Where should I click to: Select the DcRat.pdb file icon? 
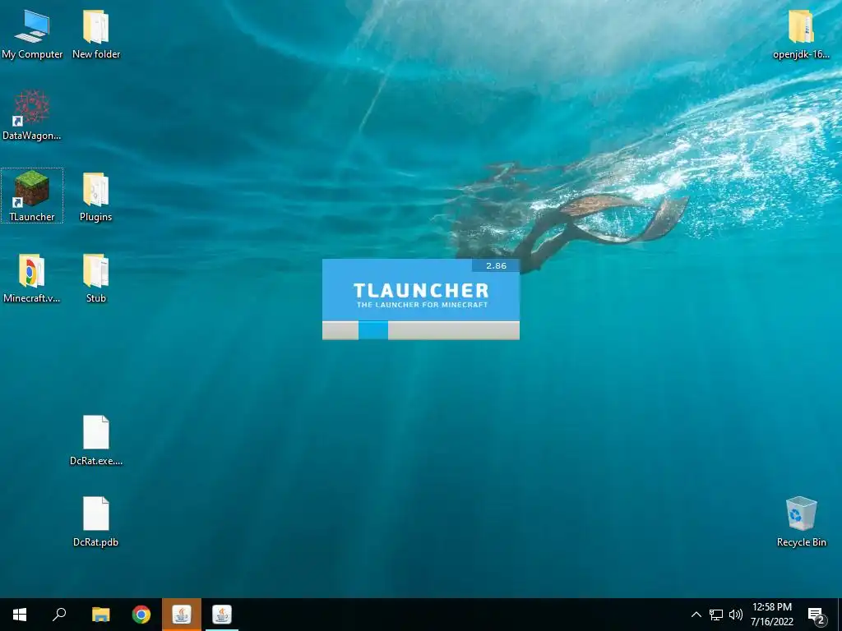click(95, 522)
